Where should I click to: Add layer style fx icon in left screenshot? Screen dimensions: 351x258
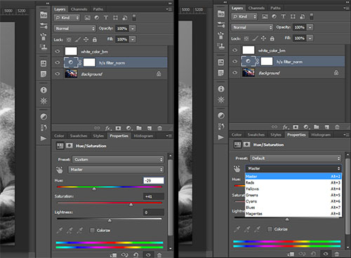[x=107, y=128]
